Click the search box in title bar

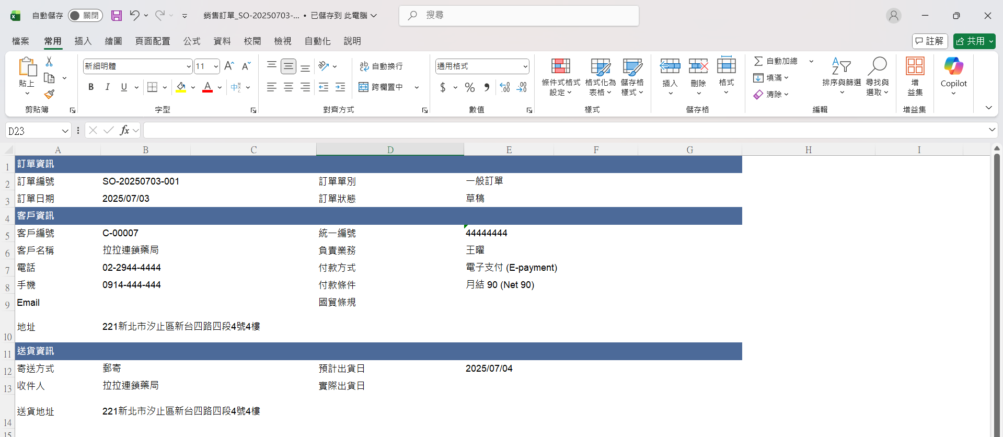pyautogui.click(x=518, y=16)
